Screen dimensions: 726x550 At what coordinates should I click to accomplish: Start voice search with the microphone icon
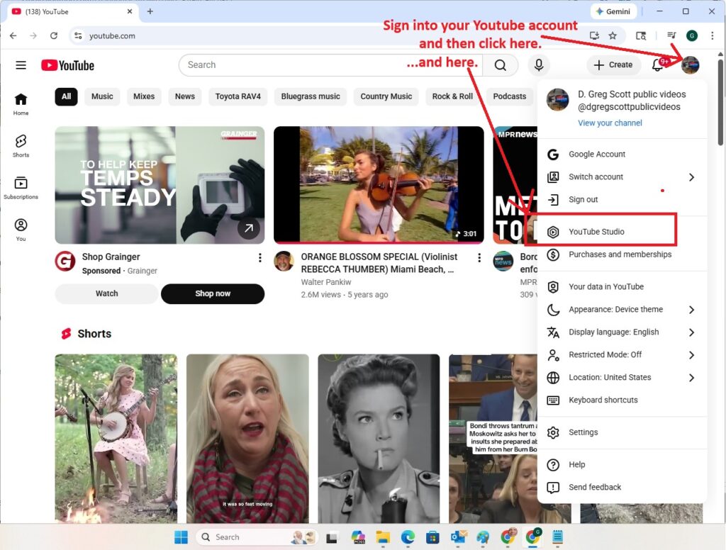538,65
